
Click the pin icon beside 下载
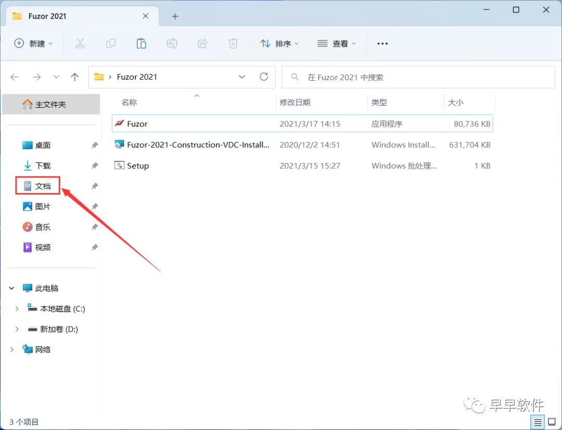pyautogui.click(x=95, y=166)
